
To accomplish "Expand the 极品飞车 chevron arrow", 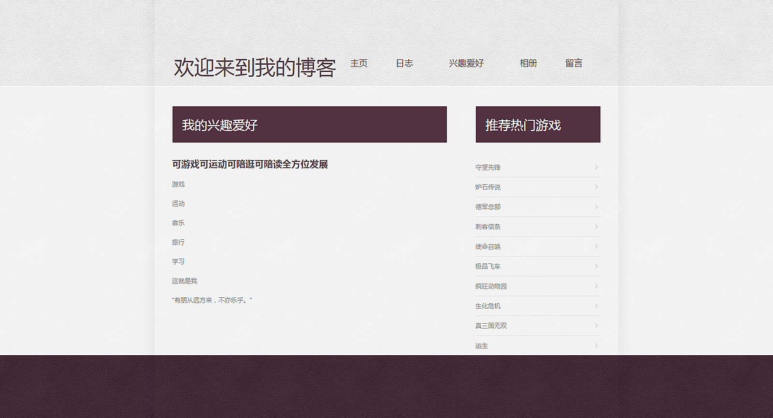I will tap(596, 266).
